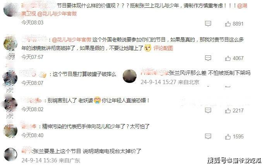Like the comment with 1595 likes
Screen dimensions: 267x167
click(234, 137)
